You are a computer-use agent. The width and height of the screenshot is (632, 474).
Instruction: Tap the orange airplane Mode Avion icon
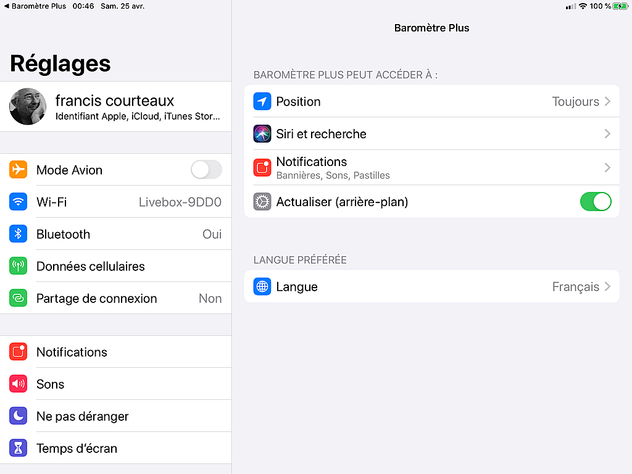pyautogui.click(x=18, y=170)
